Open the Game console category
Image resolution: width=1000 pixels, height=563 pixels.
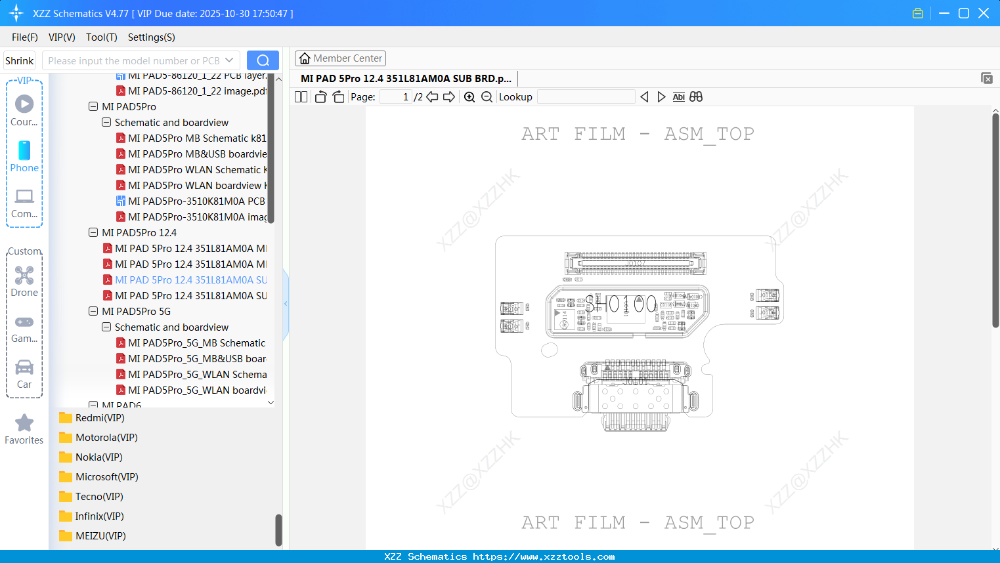pos(24,328)
